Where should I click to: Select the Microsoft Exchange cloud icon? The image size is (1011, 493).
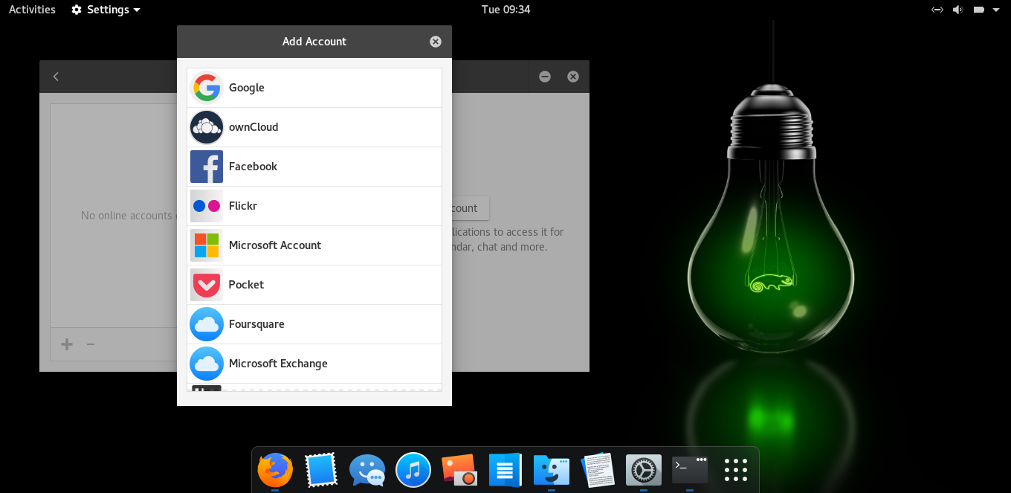coord(207,364)
